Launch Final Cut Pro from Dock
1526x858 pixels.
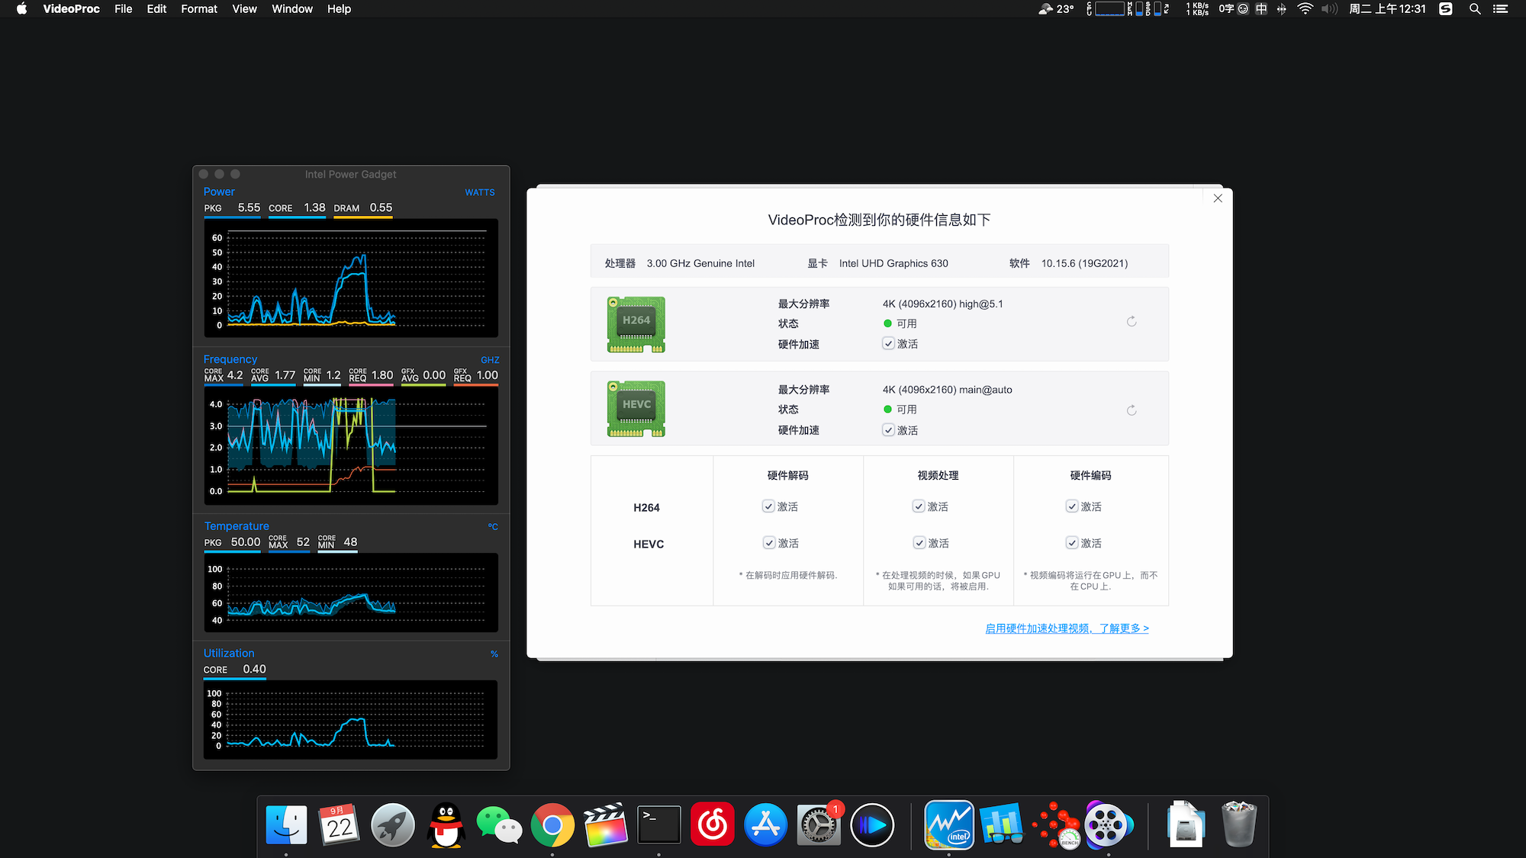pos(605,825)
